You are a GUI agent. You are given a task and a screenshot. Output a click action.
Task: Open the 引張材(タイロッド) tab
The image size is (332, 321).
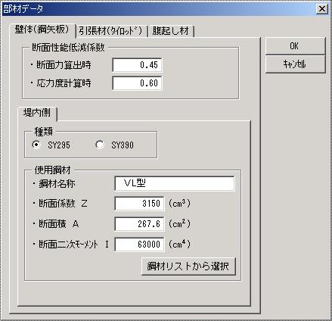tap(111, 32)
